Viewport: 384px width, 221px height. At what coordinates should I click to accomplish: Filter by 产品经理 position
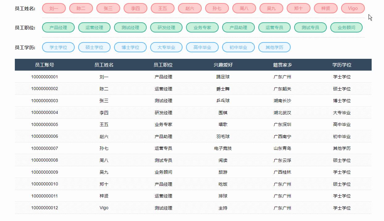[58, 27]
